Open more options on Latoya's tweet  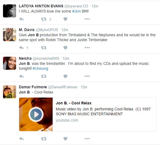tap(87, 19)
